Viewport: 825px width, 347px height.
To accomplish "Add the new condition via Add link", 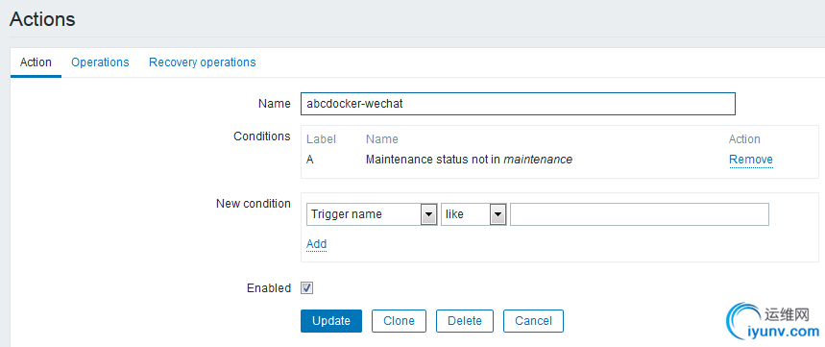I will pos(317,244).
